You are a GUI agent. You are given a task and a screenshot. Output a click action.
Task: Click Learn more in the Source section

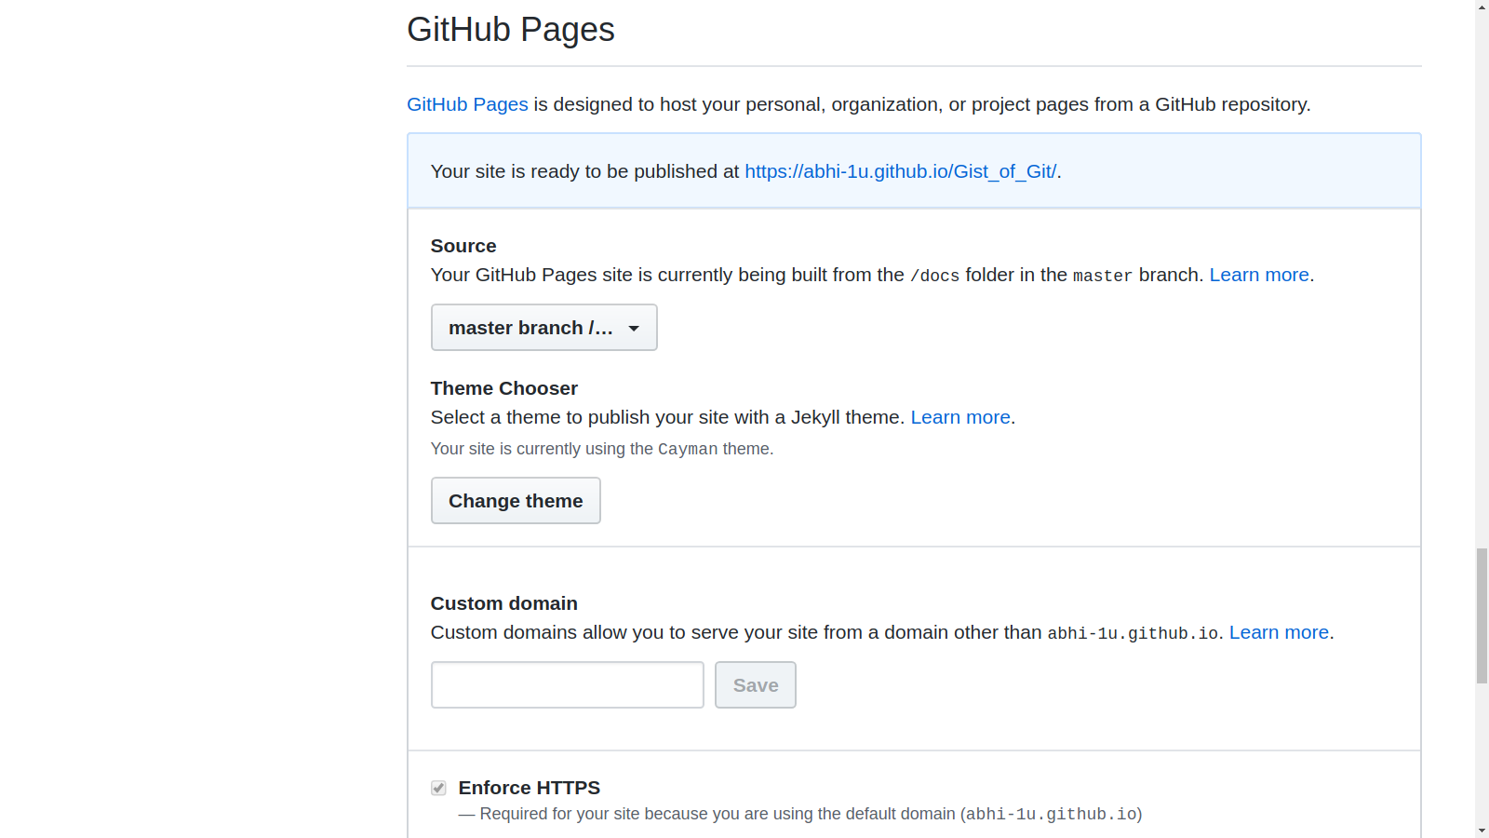pyautogui.click(x=1259, y=275)
